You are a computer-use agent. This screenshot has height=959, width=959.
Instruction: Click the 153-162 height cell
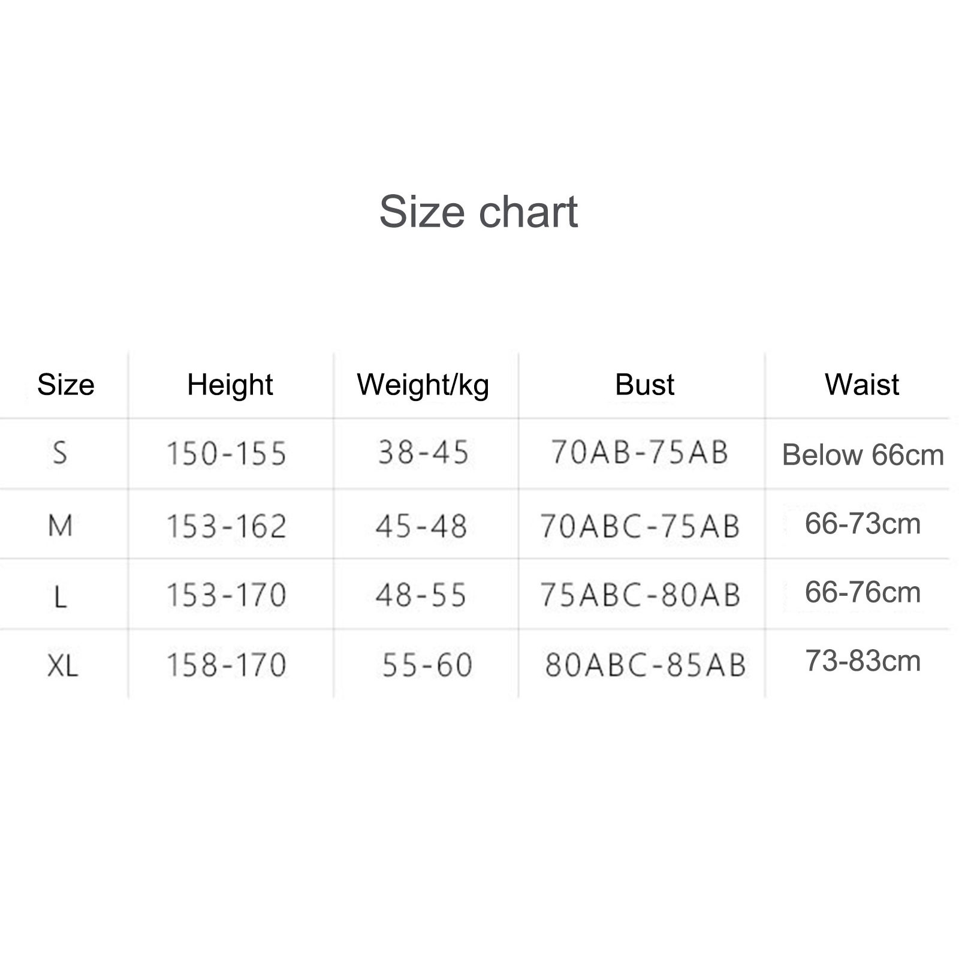click(x=227, y=527)
